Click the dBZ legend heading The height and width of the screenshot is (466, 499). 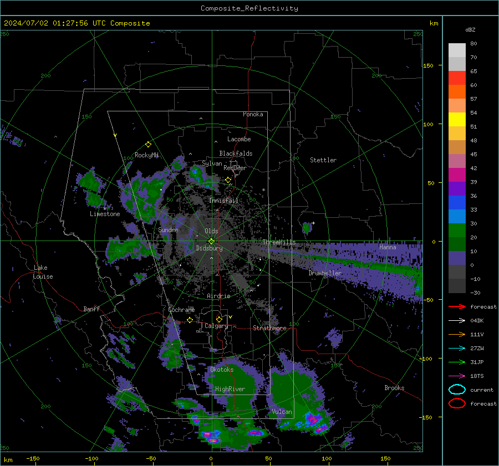coord(470,29)
